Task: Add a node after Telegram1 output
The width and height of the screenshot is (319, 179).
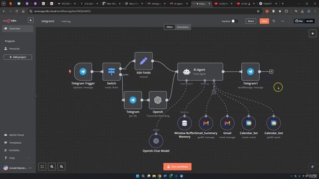Action: click(271, 72)
